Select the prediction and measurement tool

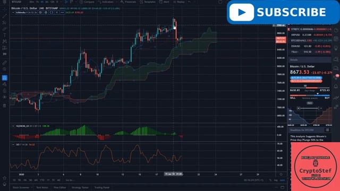coord(5,48)
